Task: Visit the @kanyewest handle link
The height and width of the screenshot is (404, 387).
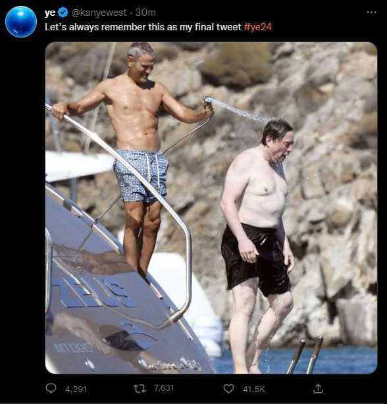Action: pos(99,13)
